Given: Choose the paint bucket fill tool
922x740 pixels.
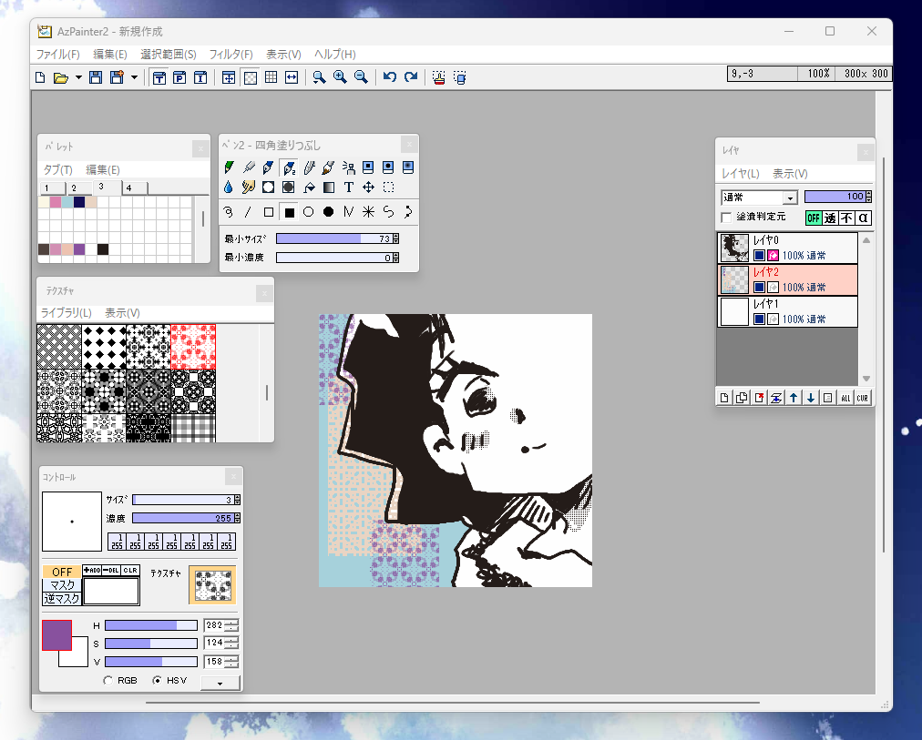Looking at the screenshot, I should pyautogui.click(x=309, y=188).
